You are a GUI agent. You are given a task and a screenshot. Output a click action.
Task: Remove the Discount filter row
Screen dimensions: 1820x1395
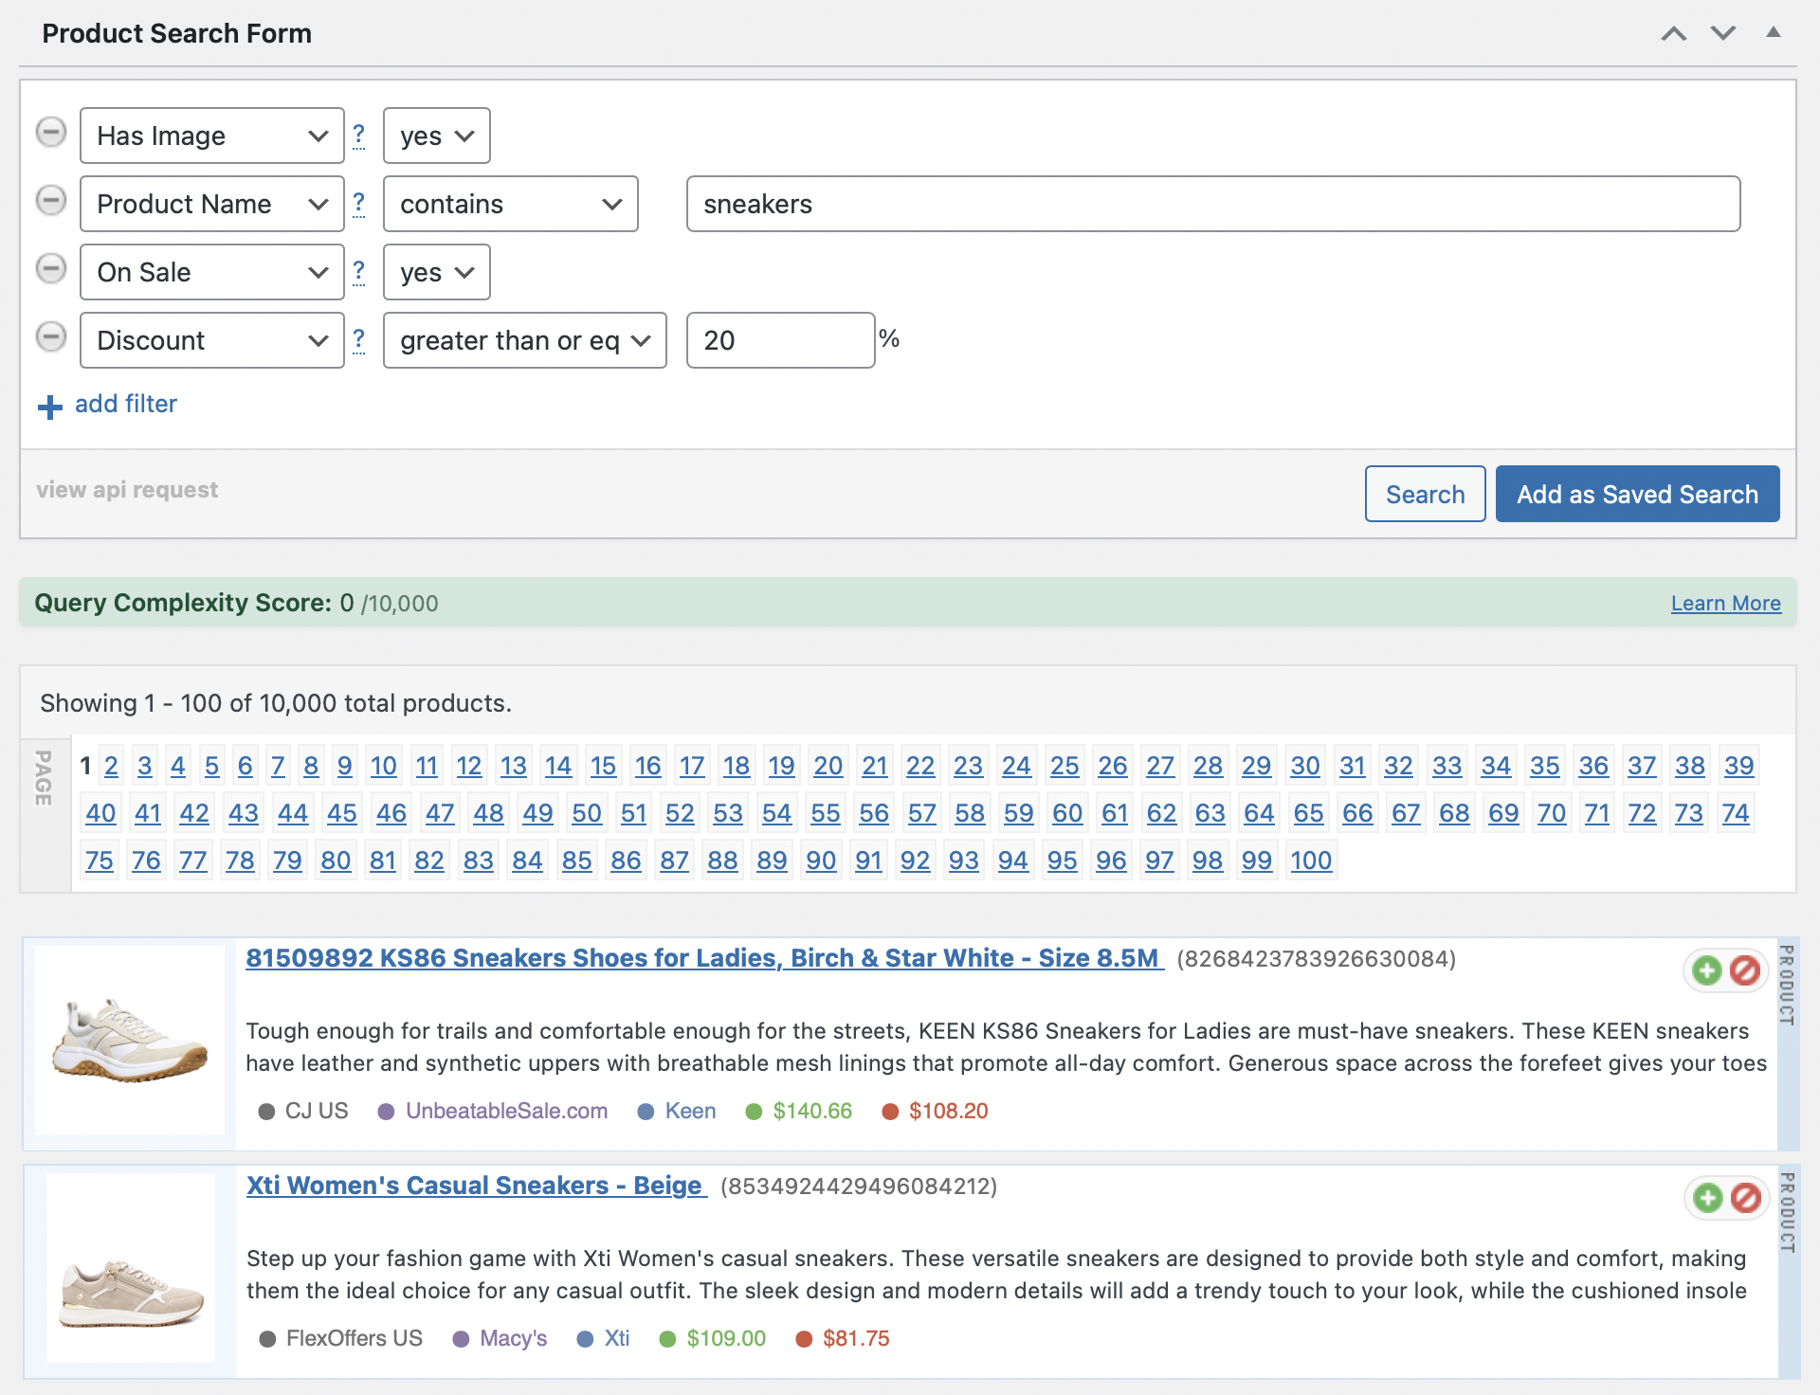[51, 337]
